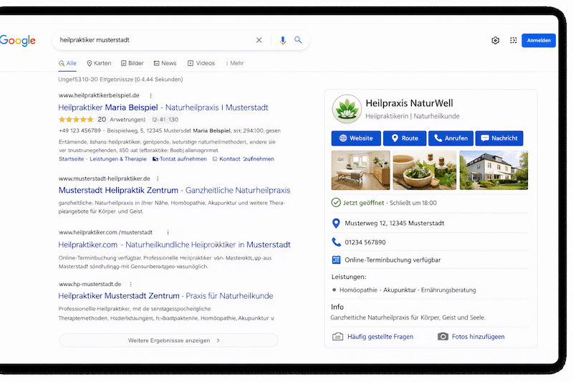
Task: Click 'Schließt um 18:00' hours text
Action: tap(413, 203)
